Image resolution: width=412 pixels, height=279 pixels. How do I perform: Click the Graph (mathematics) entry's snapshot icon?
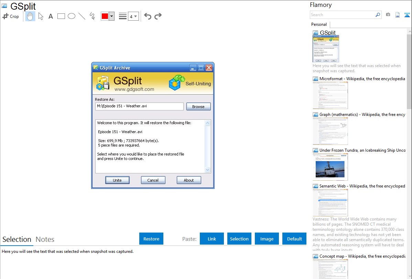315,115
